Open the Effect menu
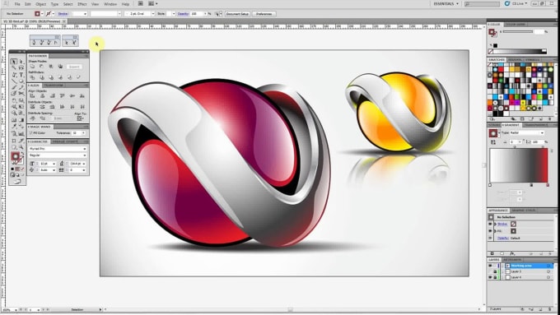This screenshot has width=560, height=315. 82,4
